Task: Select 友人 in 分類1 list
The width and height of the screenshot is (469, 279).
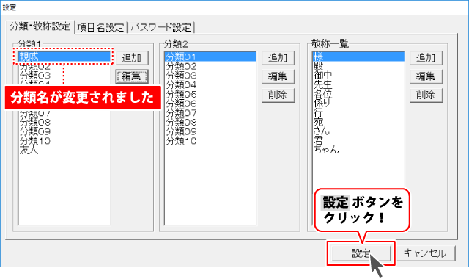Action: [64, 150]
